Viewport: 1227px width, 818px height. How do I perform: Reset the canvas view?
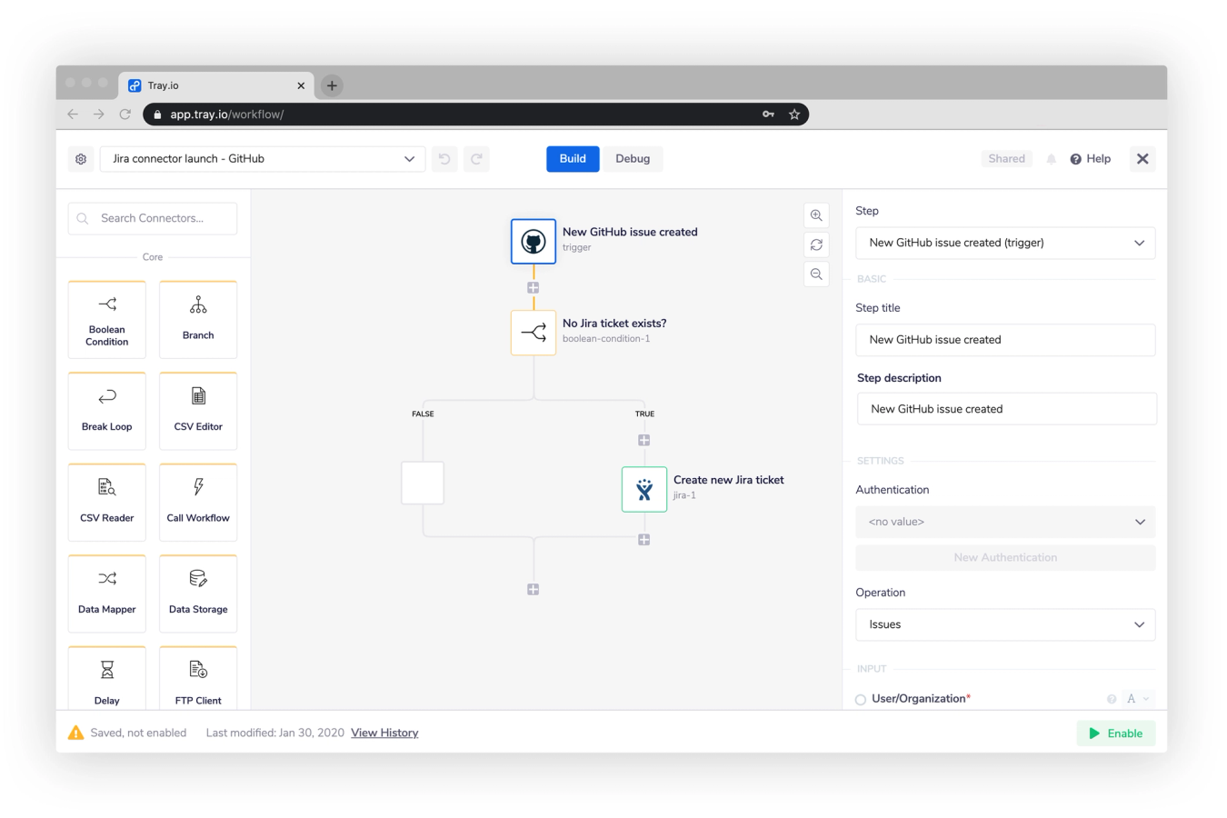click(x=816, y=245)
